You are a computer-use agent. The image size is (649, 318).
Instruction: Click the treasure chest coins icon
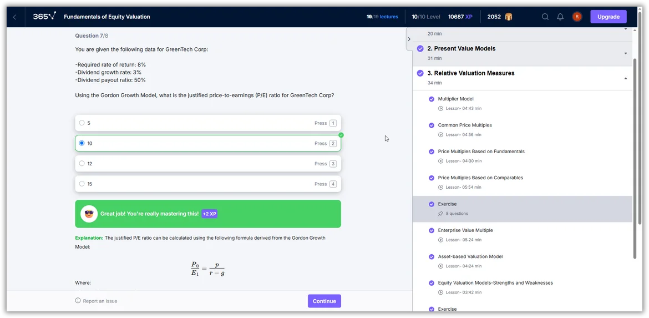508,17
